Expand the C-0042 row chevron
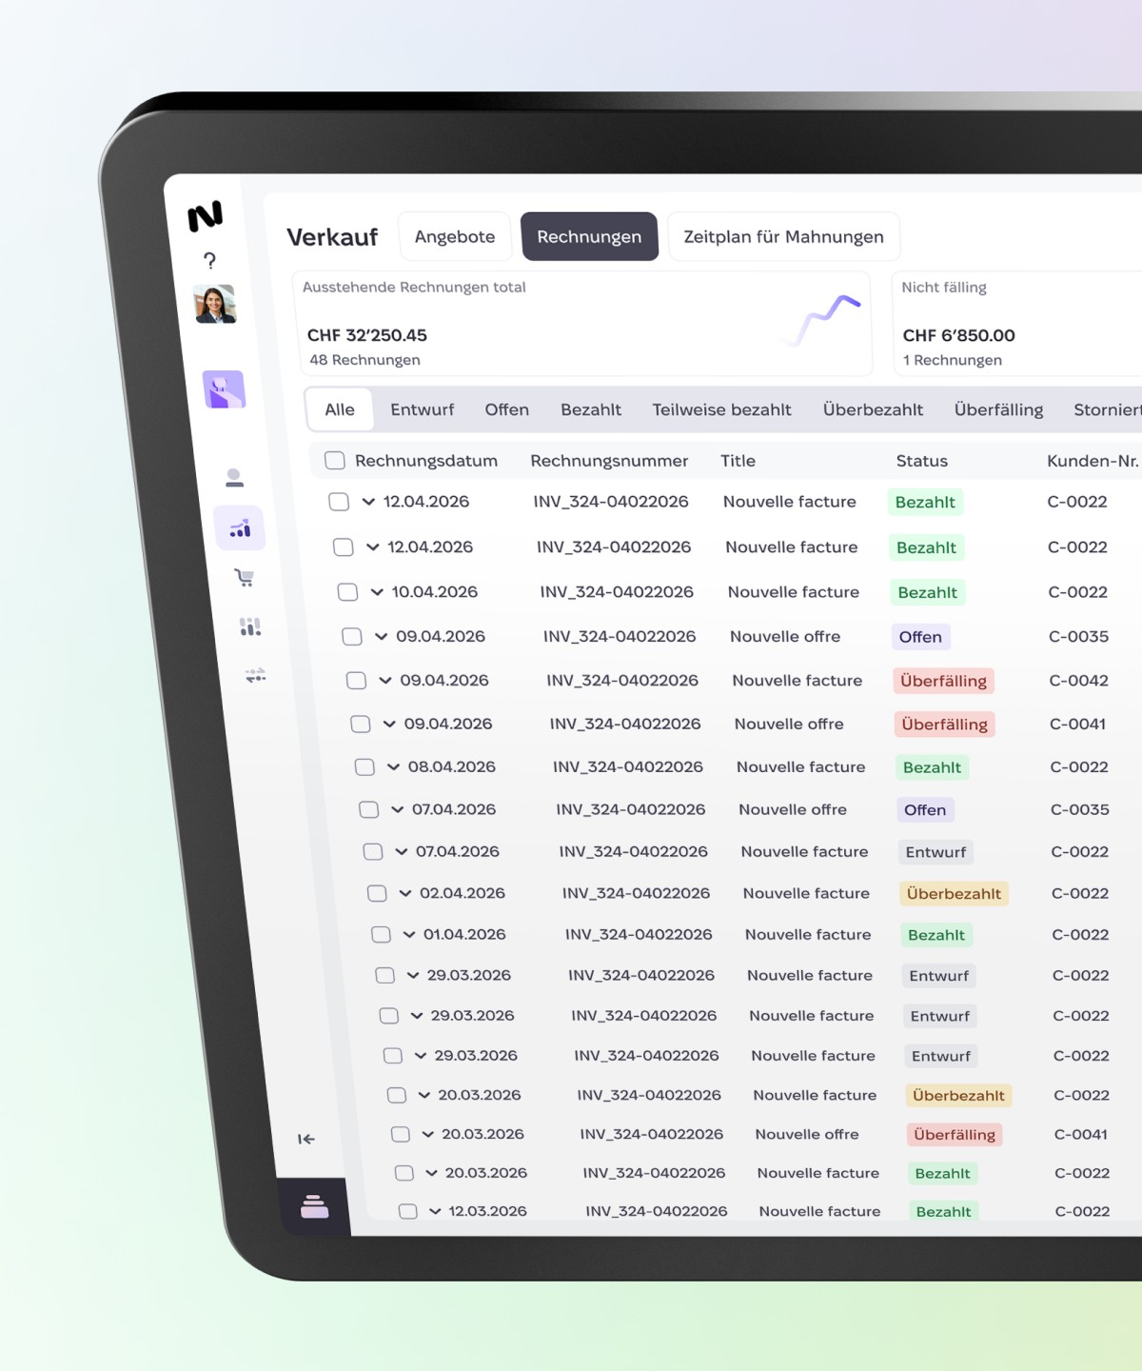Screen dimensions: 1142x1371 coord(385,680)
